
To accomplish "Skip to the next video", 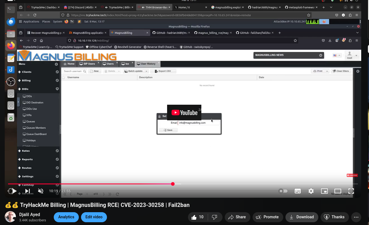I will coord(28,191).
